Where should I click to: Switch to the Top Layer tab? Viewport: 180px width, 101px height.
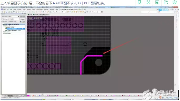tap(36, 96)
